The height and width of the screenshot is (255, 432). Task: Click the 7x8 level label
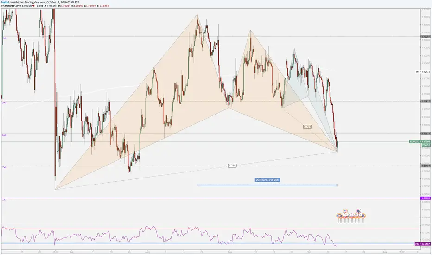coord(5,167)
